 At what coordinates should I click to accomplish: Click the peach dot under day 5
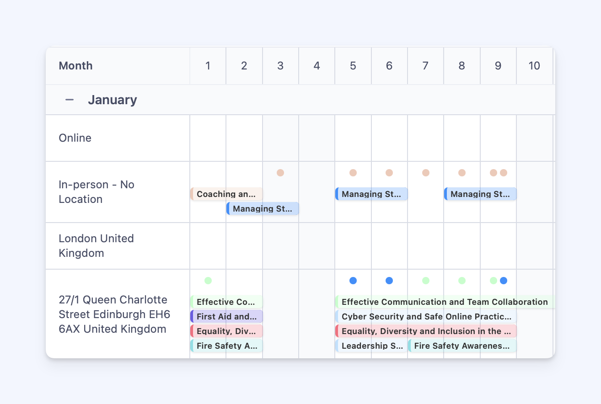pyautogui.click(x=353, y=173)
